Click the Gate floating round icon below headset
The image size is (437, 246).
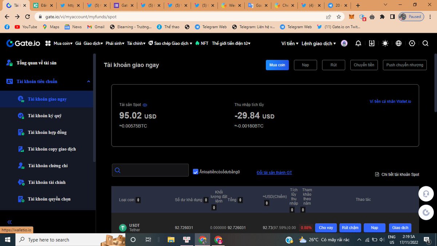[x=426, y=212]
